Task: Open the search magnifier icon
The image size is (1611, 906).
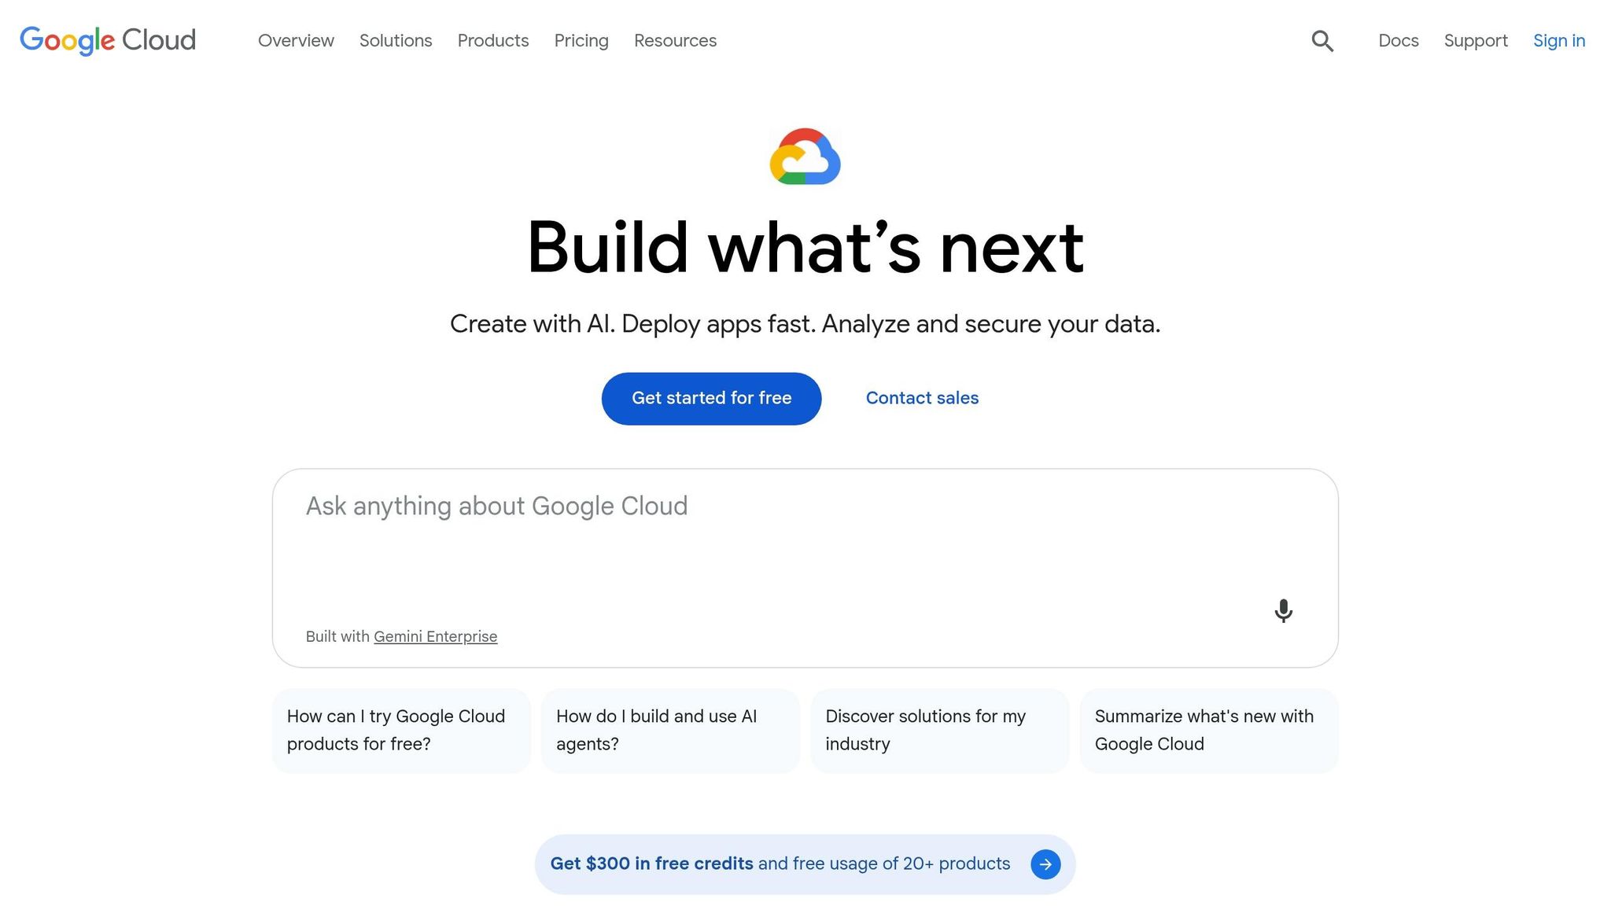Action: pyautogui.click(x=1322, y=40)
